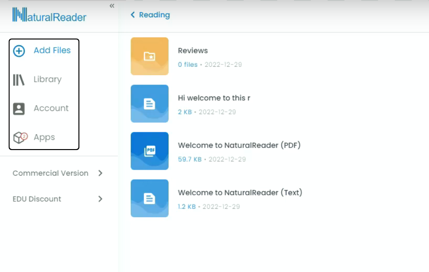Click the NaturalReader logo

tap(49, 15)
